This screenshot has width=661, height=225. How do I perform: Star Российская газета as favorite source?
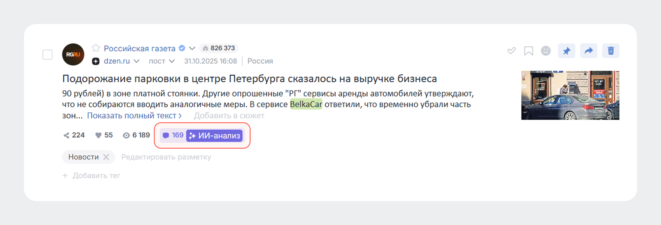pos(96,48)
